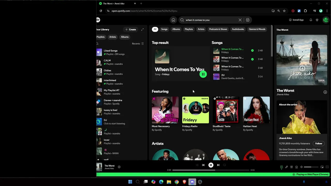The image size is (331, 186).
Task: Install the Spotify app via address bar icon
Action: (x=273, y=11)
